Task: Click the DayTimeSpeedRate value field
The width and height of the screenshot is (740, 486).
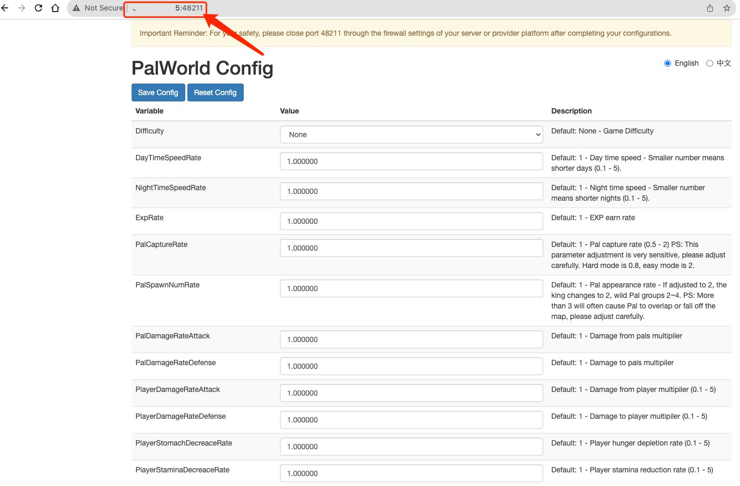Action: 411,161
